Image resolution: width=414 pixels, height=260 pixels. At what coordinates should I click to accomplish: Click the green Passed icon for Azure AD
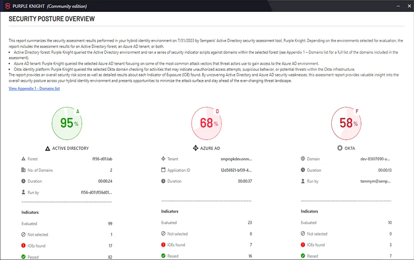coord(163,256)
